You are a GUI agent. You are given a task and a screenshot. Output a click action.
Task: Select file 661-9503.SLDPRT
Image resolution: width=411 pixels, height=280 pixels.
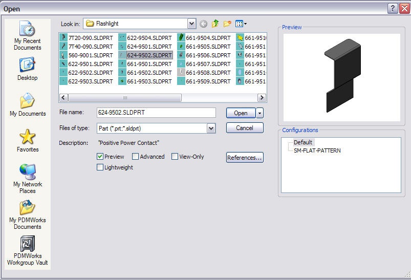click(x=145, y=81)
